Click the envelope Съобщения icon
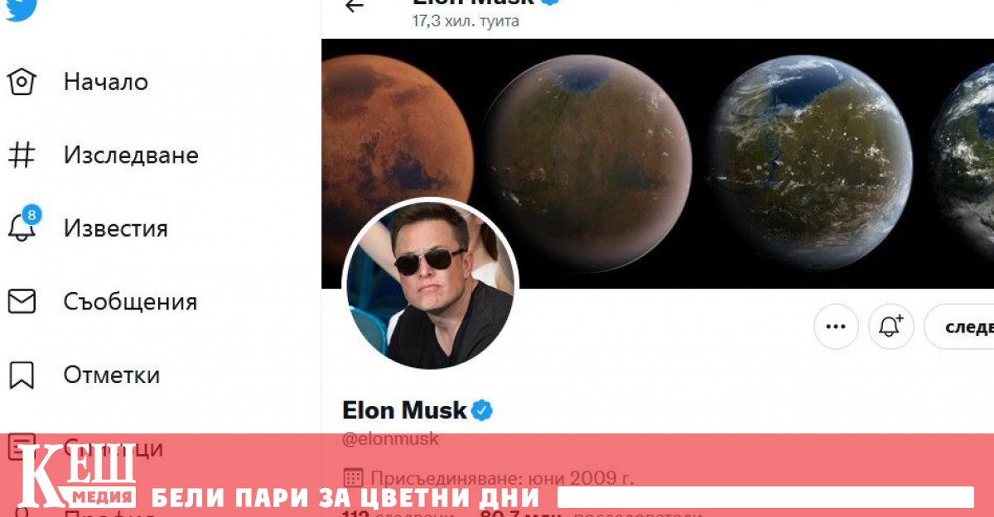The width and height of the screenshot is (994, 517). tap(22, 301)
